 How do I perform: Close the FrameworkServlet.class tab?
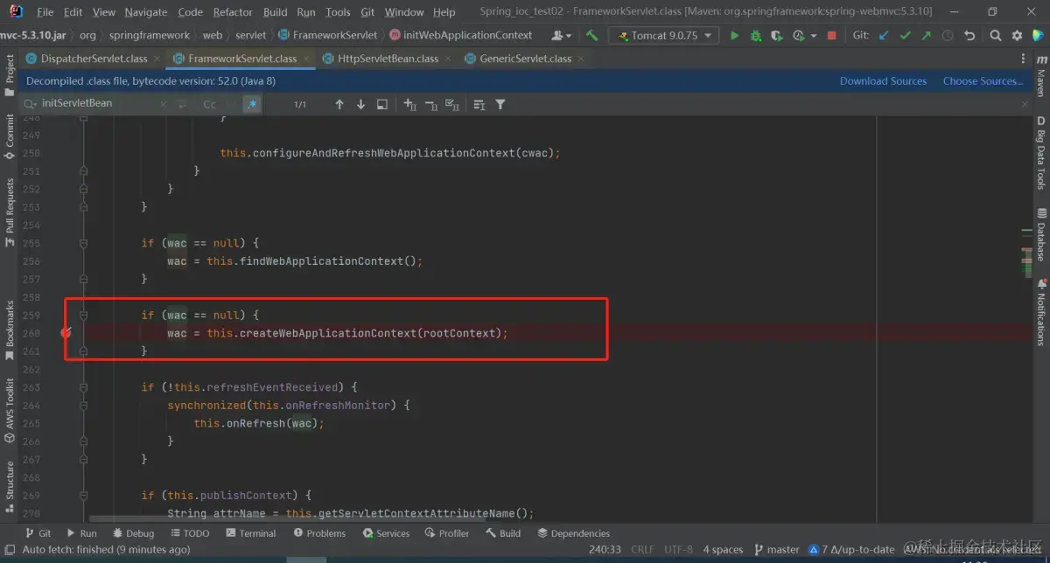point(307,59)
